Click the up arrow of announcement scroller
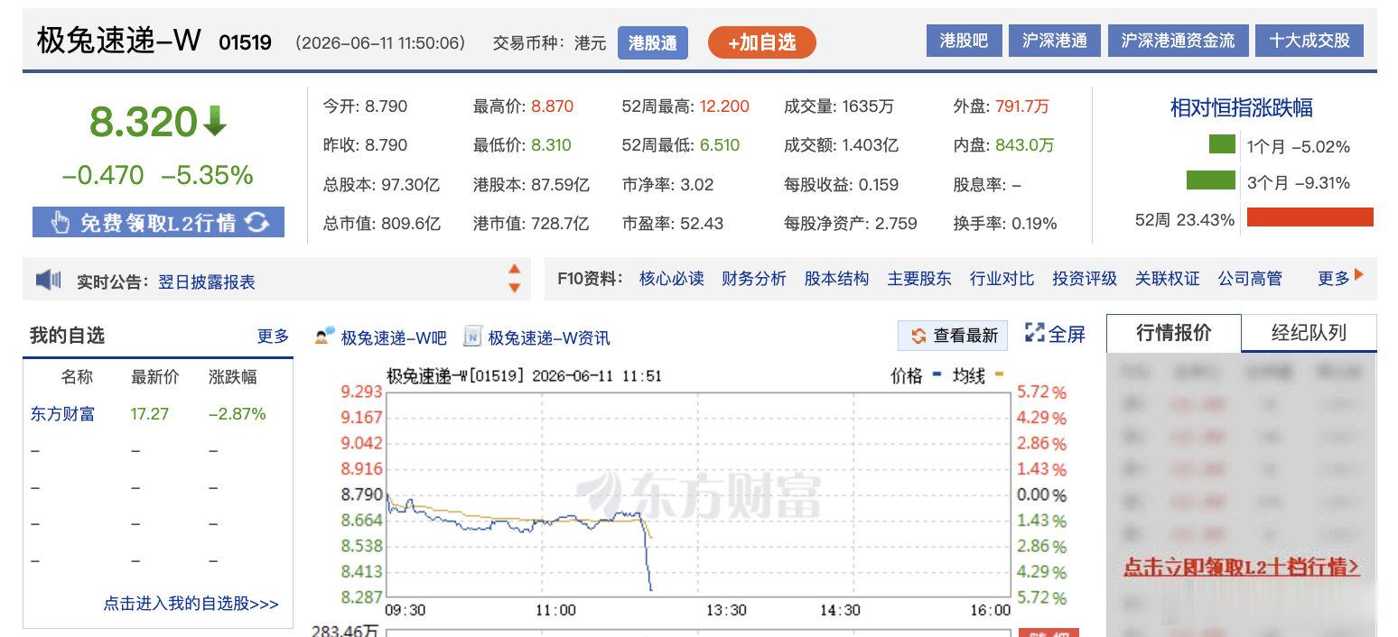Image resolution: width=1398 pixels, height=637 pixels. tap(515, 269)
